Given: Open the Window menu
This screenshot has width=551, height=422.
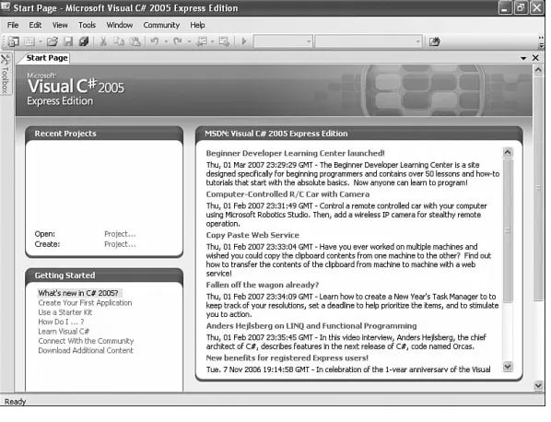Looking at the screenshot, I should coord(120,25).
